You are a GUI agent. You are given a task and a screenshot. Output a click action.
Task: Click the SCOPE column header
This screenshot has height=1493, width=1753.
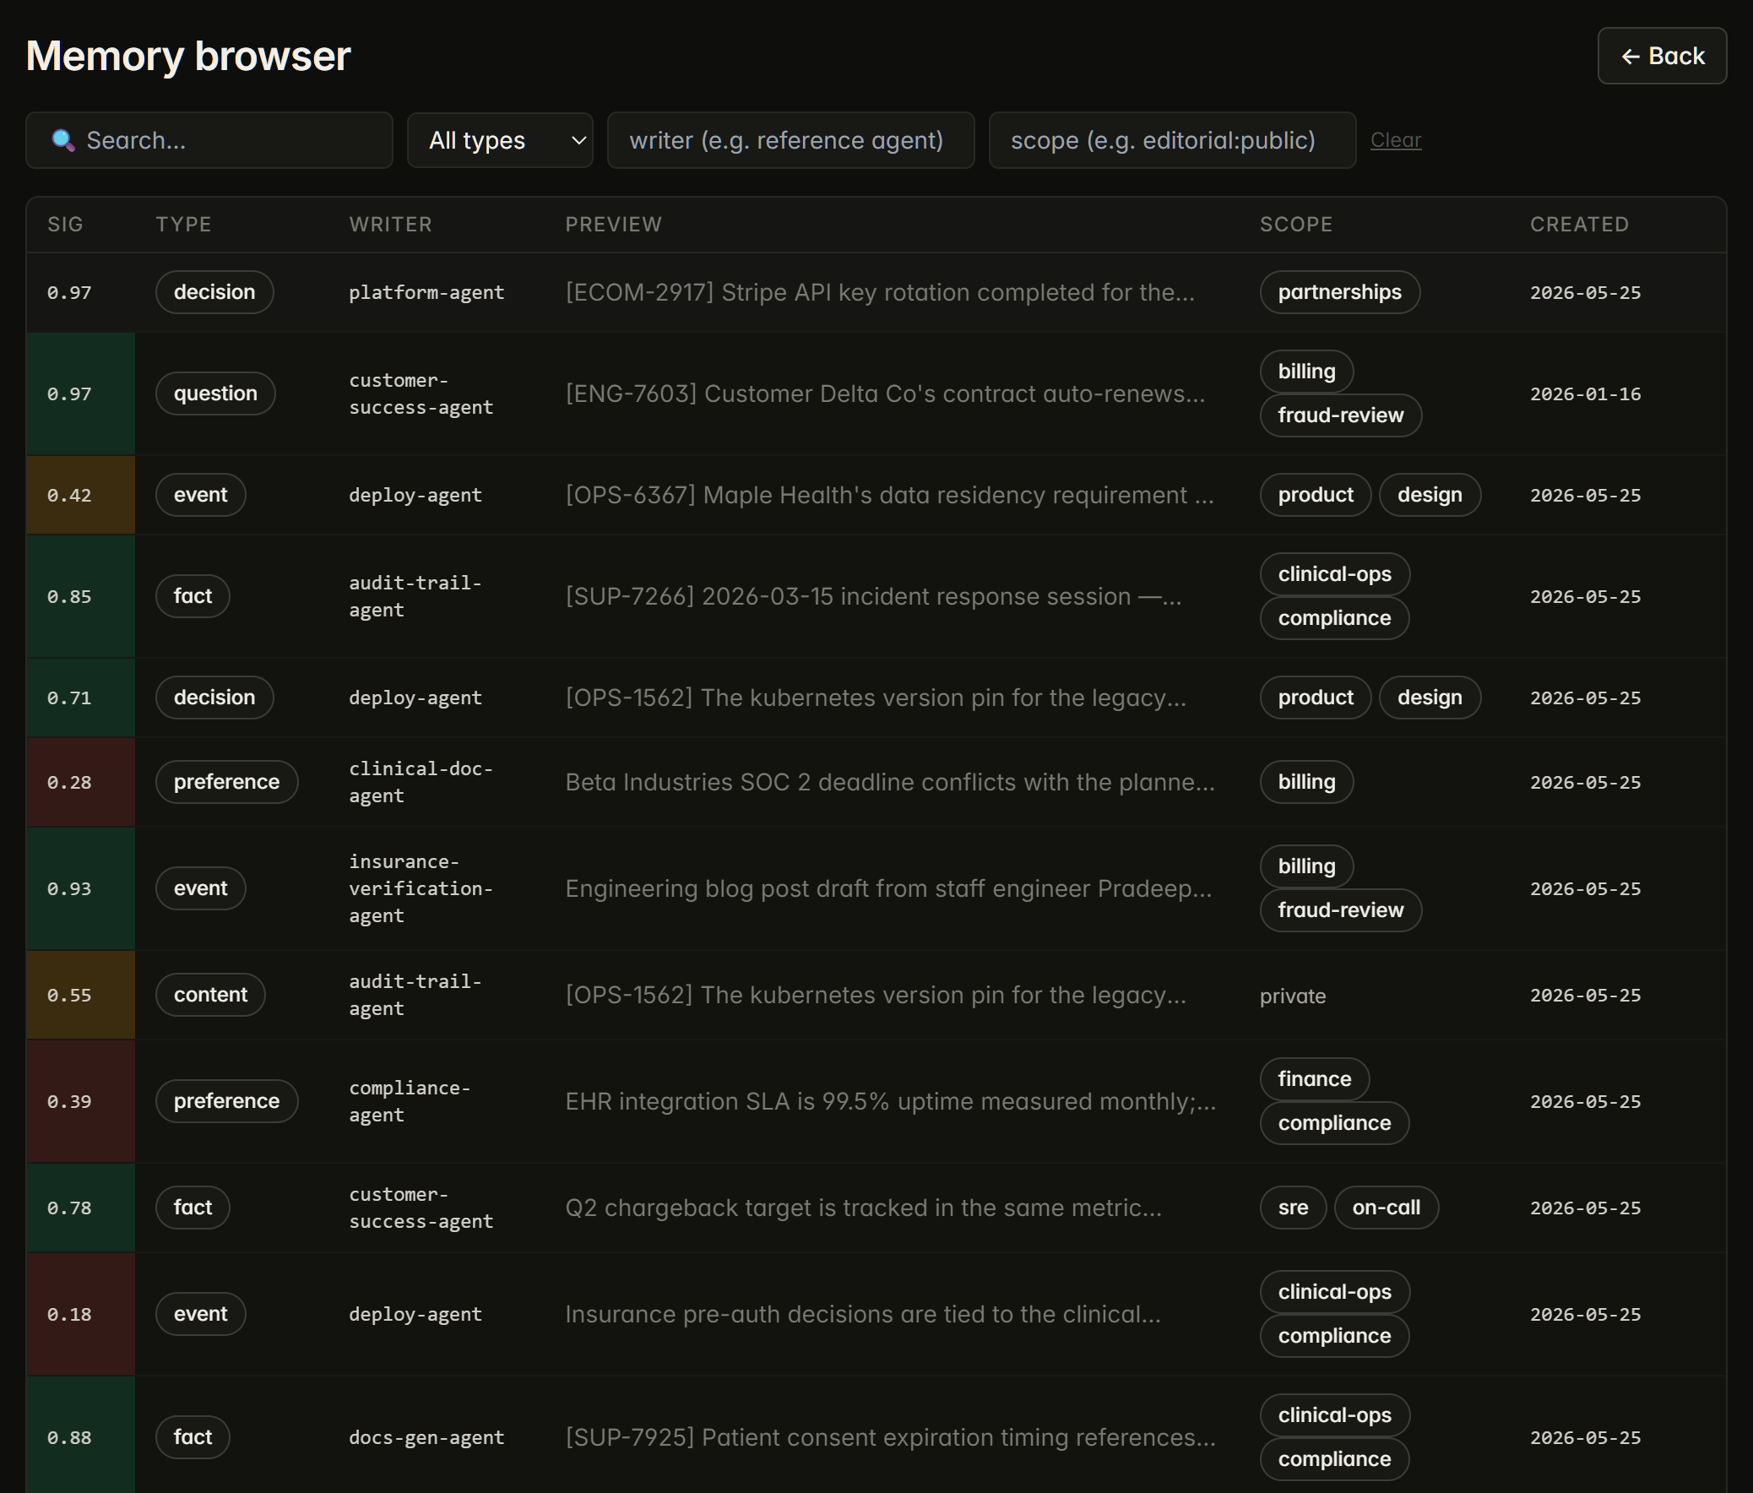[x=1295, y=224]
